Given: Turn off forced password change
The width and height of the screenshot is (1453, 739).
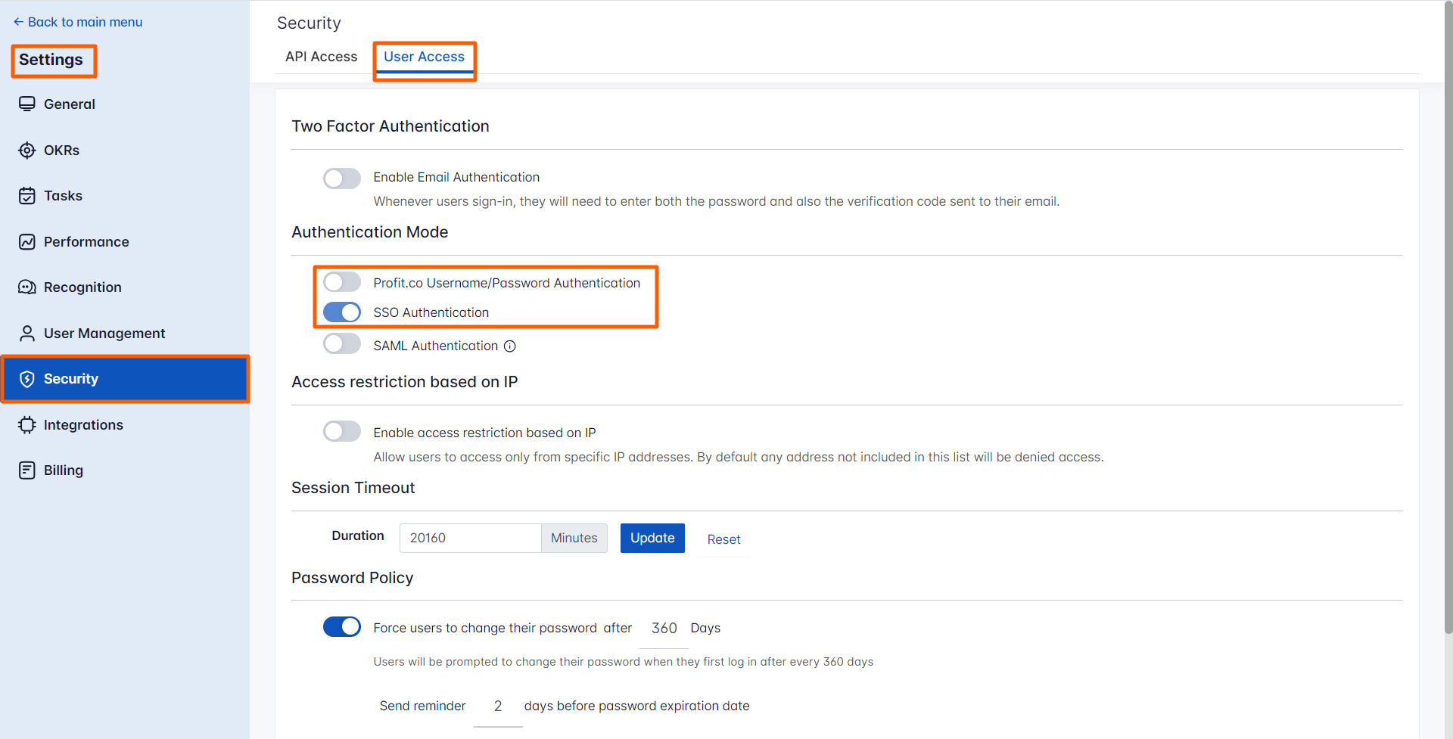Looking at the screenshot, I should pyautogui.click(x=341, y=626).
